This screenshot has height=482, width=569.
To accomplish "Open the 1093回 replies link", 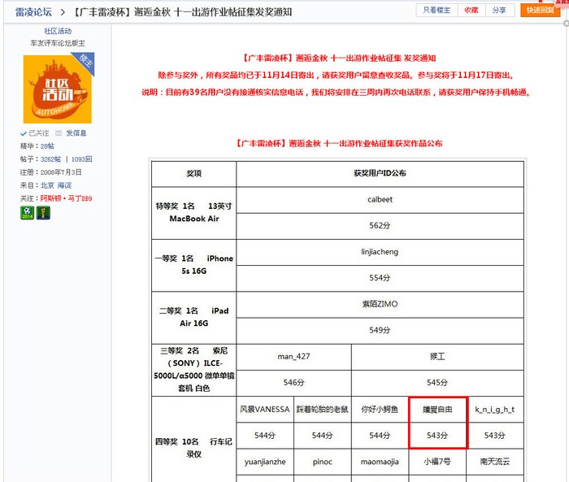I will click(x=81, y=159).
